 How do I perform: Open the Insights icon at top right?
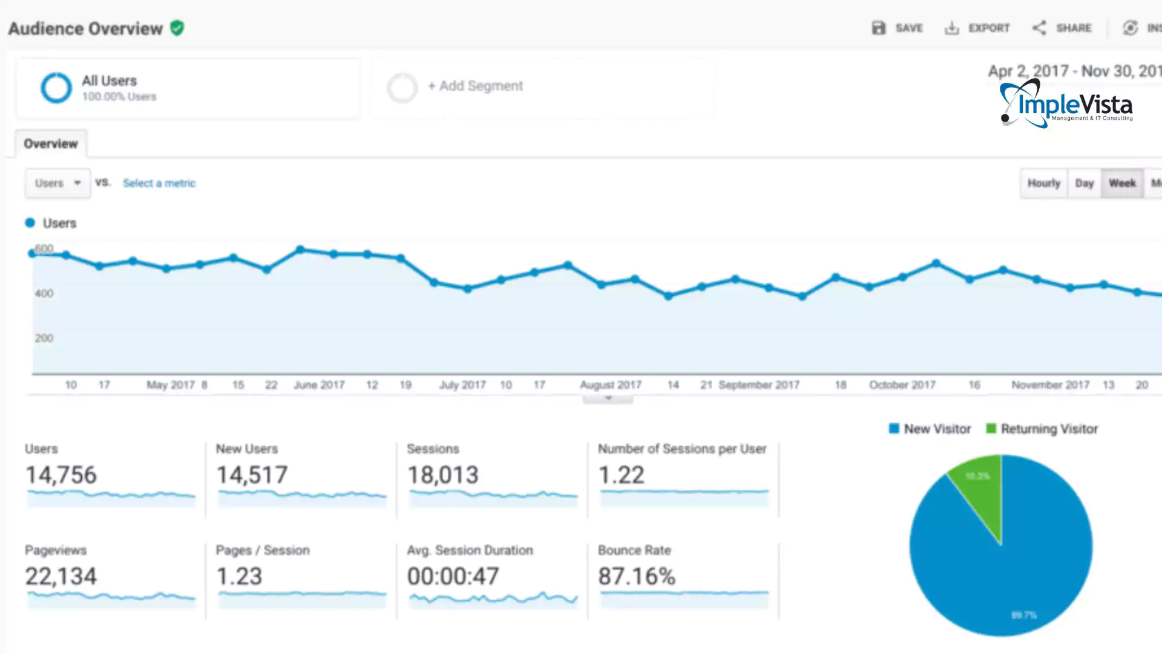1130,28
